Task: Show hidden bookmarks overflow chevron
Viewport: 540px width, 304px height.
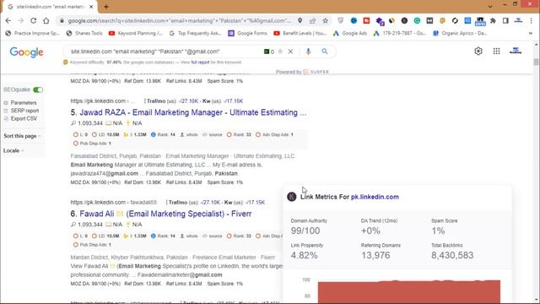Action: [x=531, y=34]
